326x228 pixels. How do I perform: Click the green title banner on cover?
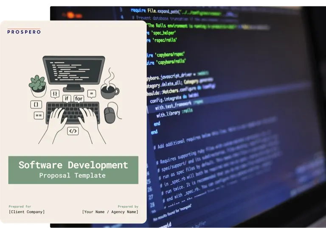[x=73, y=170]
